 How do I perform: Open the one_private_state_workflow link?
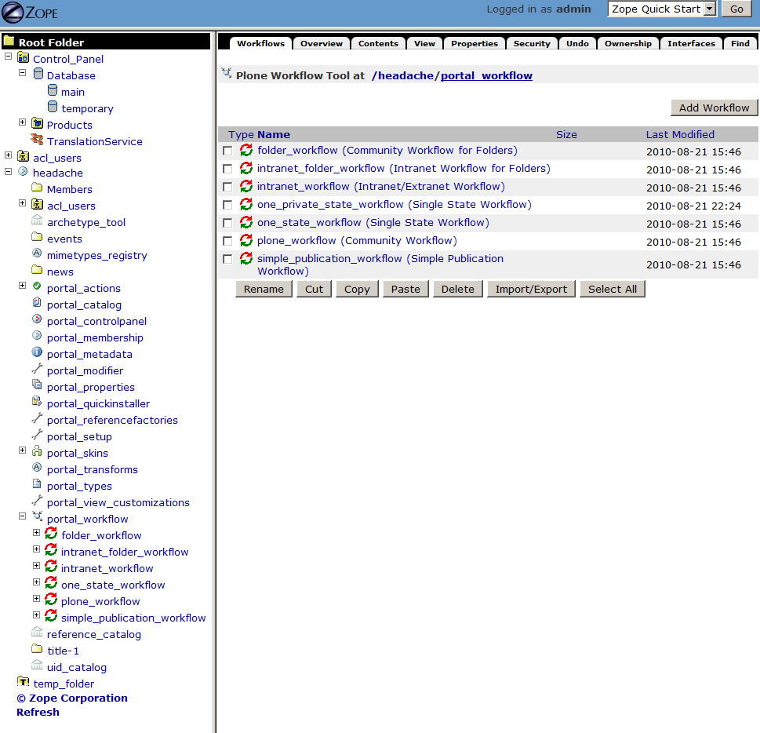coord(394,205)
